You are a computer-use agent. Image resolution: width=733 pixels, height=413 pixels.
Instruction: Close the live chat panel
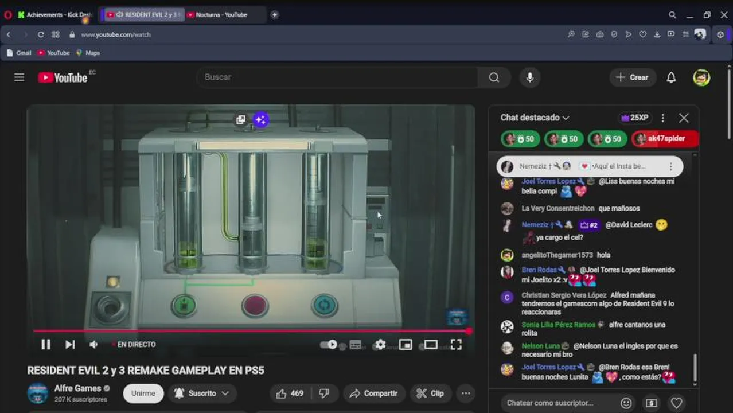pos(684,118)
